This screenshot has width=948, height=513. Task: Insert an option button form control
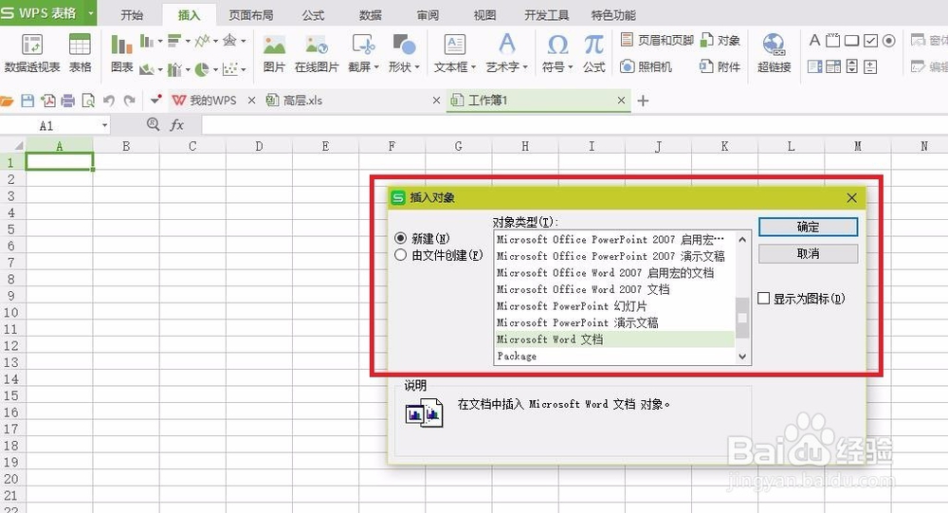(x=888, y=41)
